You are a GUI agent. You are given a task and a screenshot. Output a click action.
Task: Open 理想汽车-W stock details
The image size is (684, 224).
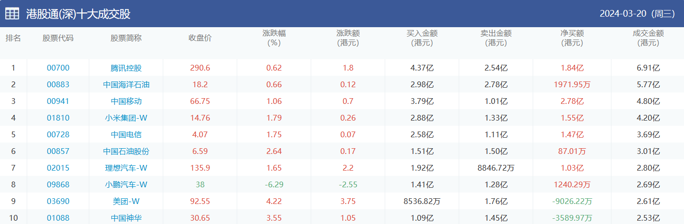(x=126, y=168)
